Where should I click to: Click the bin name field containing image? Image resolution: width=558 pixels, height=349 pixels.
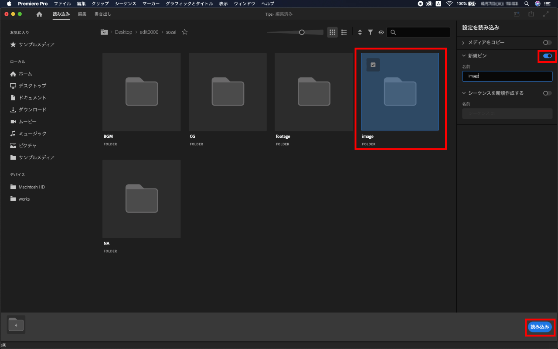(507, 76)
